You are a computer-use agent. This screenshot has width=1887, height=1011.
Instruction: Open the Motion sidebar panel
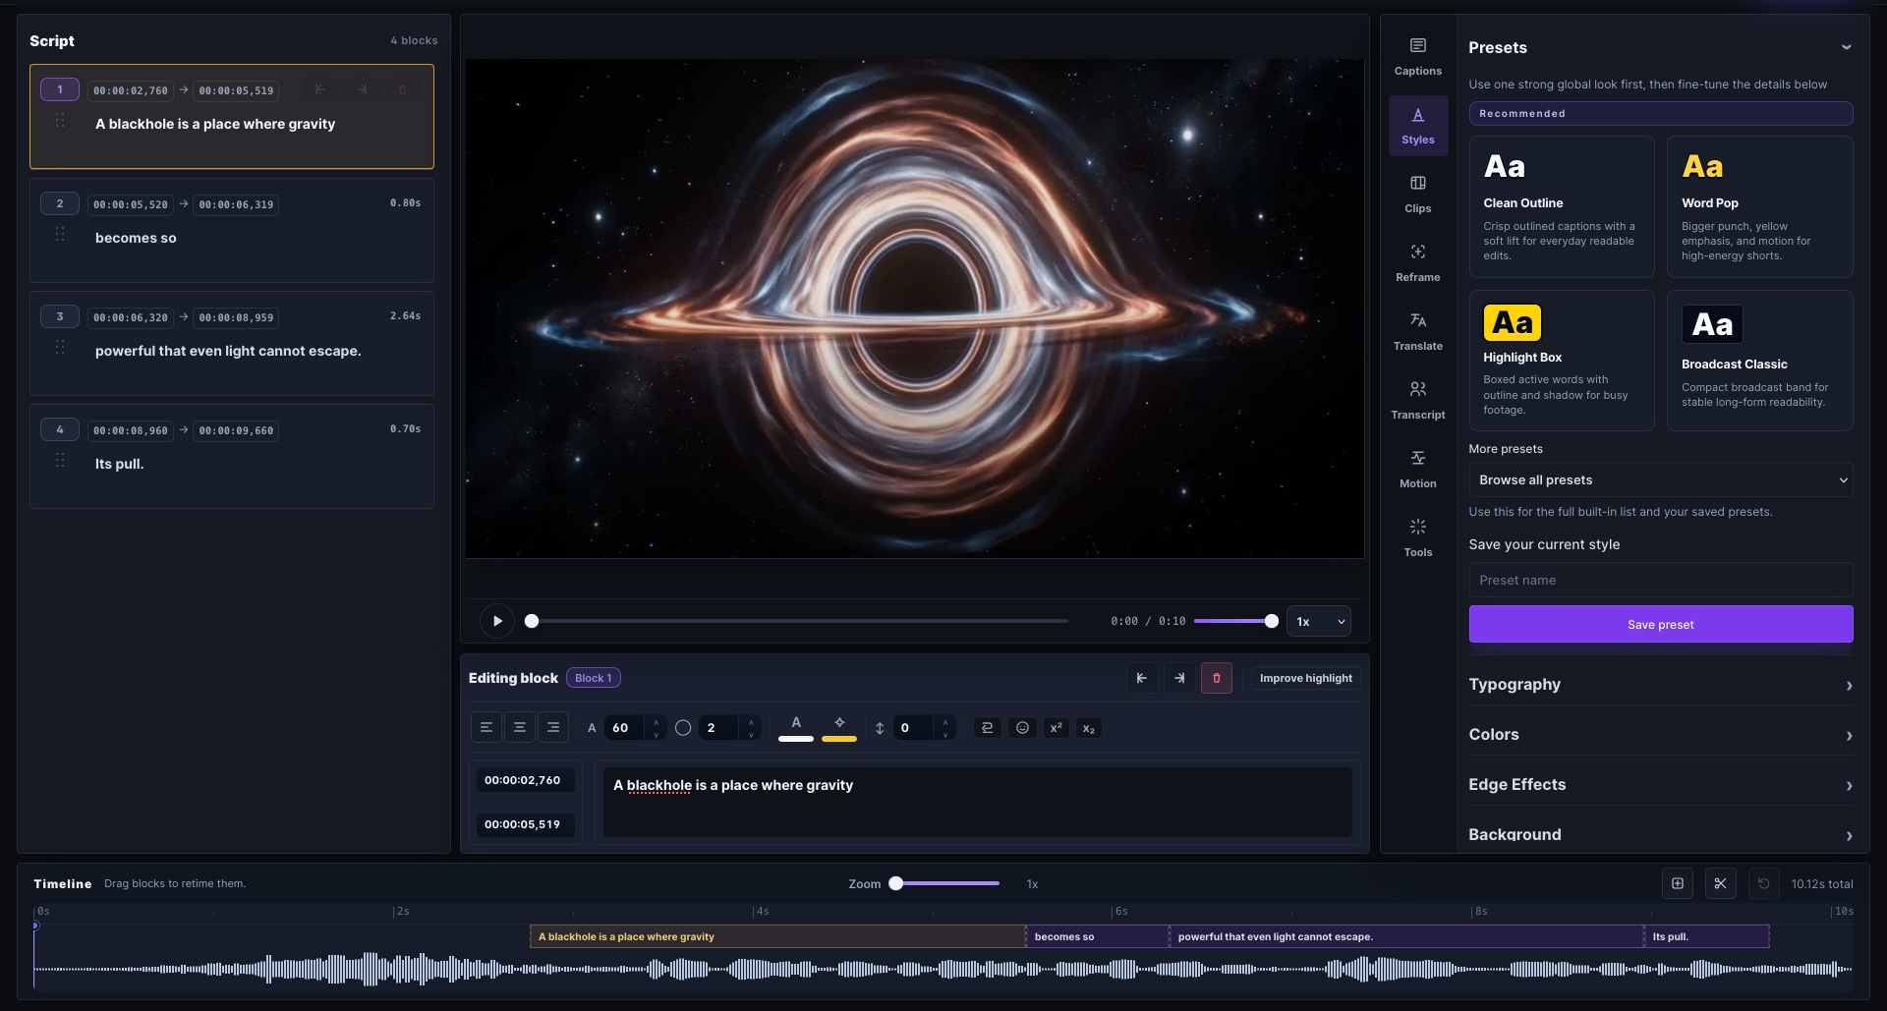tap(1417, 470)
